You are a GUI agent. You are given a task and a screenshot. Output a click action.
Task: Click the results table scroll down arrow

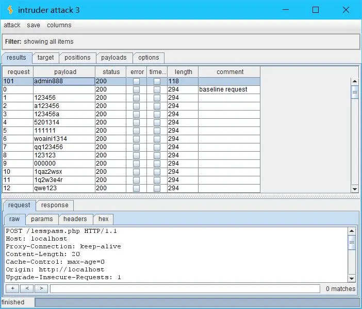(355, 189)
